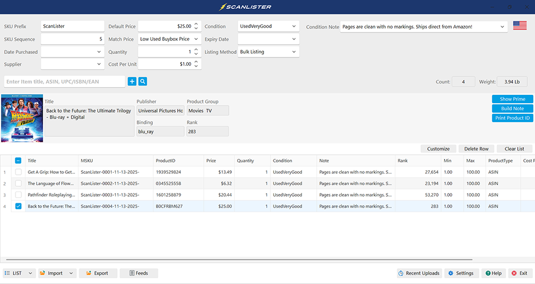Open Help
535x284 pixels.
pyautogui.click(x=494, y=273)
